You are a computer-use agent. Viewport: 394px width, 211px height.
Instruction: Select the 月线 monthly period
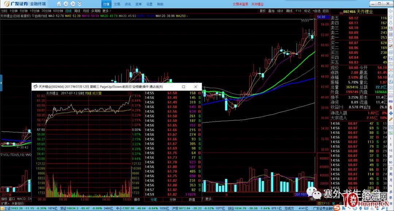point(86,11)
